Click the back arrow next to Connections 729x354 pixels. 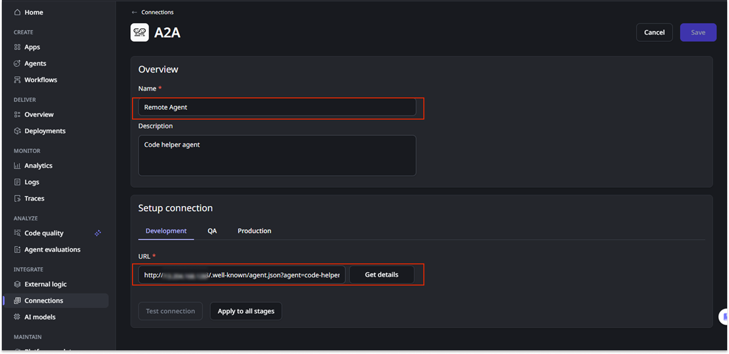pos(134,12)
